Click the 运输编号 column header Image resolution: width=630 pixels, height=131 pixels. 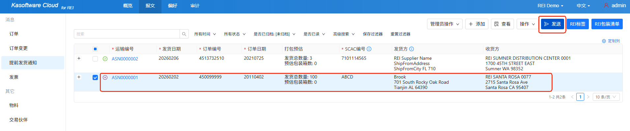click(124, 49)
